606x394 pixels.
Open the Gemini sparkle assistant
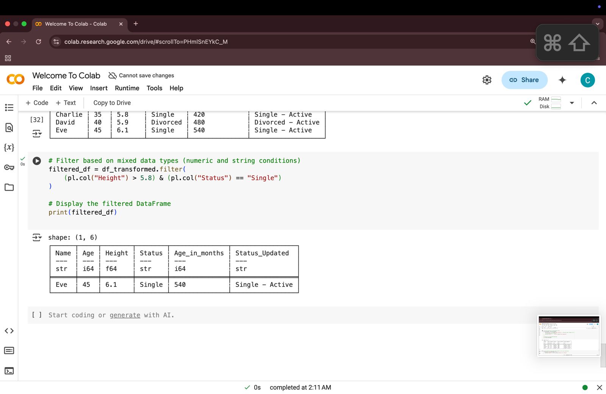[562, 80]
